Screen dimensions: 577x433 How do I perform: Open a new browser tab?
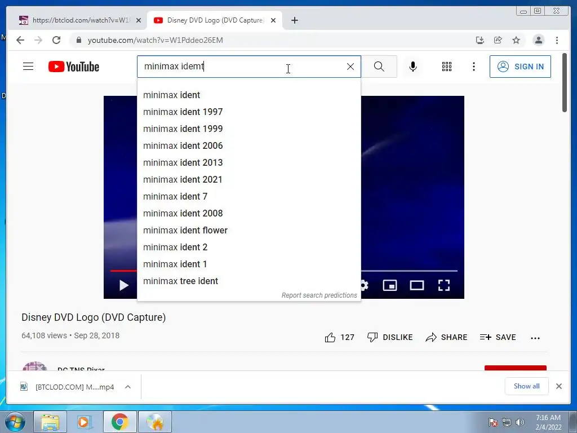294,20
